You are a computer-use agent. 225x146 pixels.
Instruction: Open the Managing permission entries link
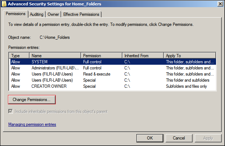click(x=32, y=124)
